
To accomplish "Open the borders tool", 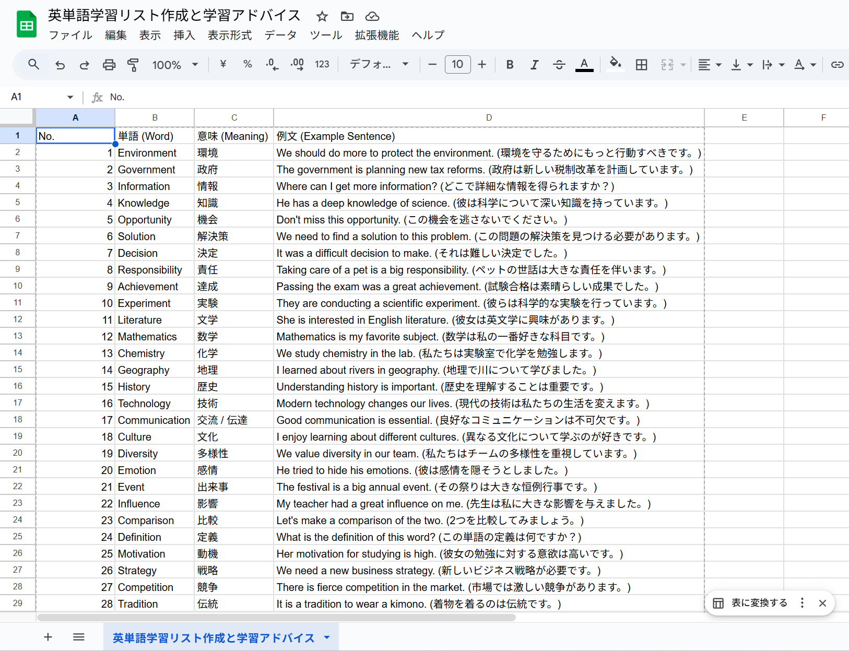I will [x=642, y=64].
